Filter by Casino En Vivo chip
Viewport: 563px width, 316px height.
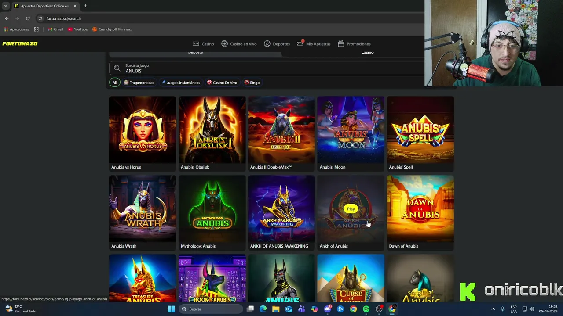point(222,83)
